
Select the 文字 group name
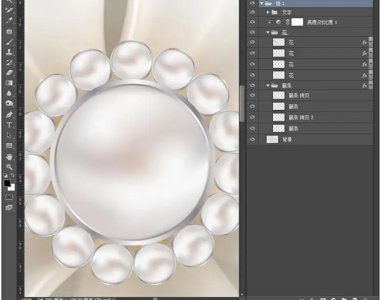pyautogui.click(x=287, y=12)
